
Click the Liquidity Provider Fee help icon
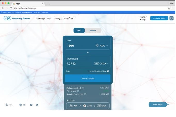(85, 94)
